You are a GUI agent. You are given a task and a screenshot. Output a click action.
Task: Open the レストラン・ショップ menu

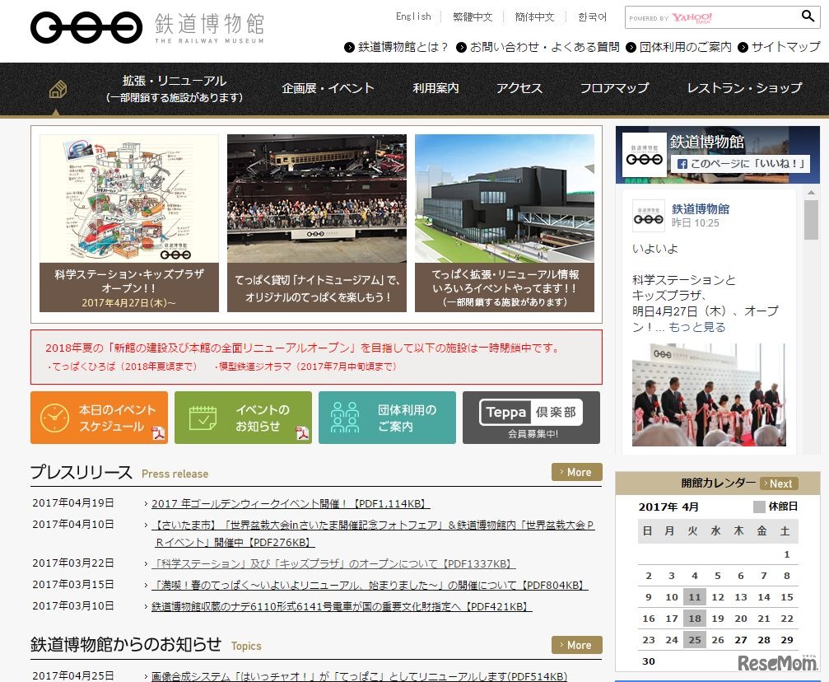pyautogui.click(x=744, y=88)
